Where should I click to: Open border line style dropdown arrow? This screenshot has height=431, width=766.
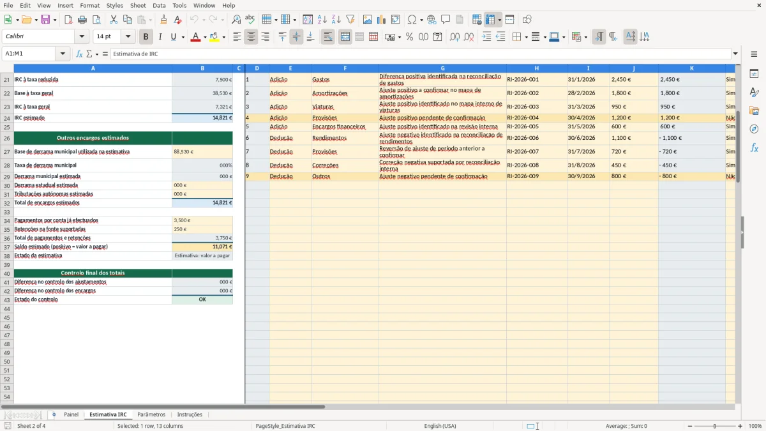coord(544,37)
